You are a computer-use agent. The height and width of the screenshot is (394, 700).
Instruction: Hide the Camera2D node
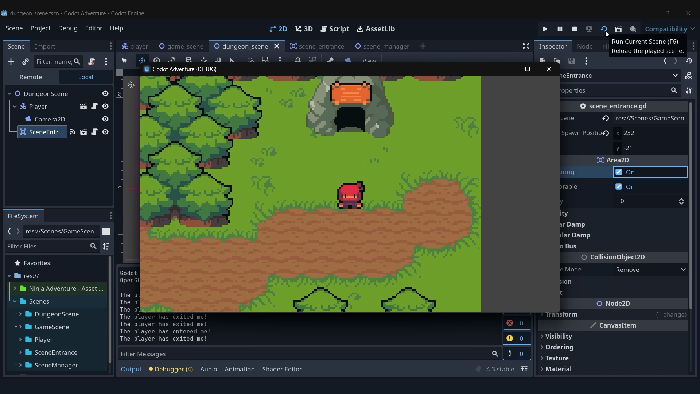(x=105, y=119)
